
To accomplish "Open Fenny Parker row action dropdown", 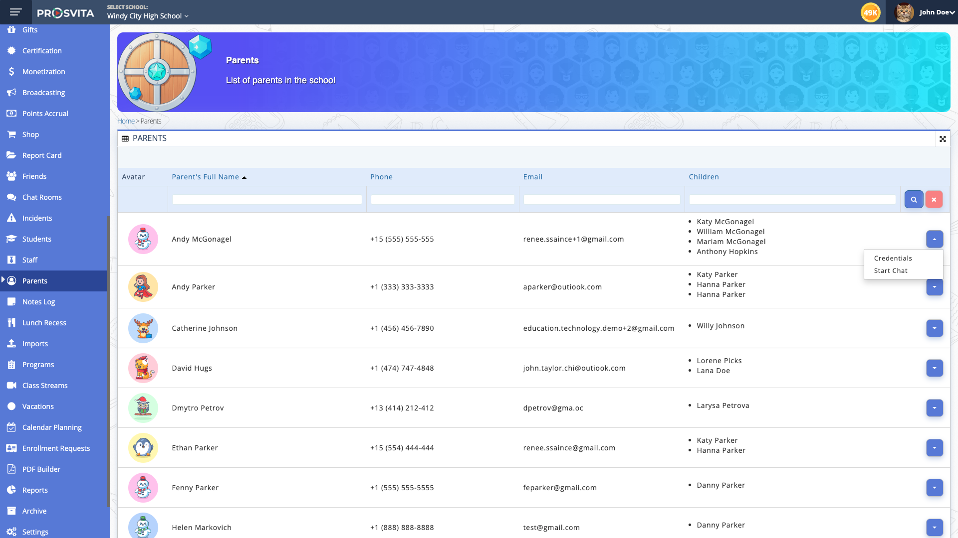I will click(935, 488).
